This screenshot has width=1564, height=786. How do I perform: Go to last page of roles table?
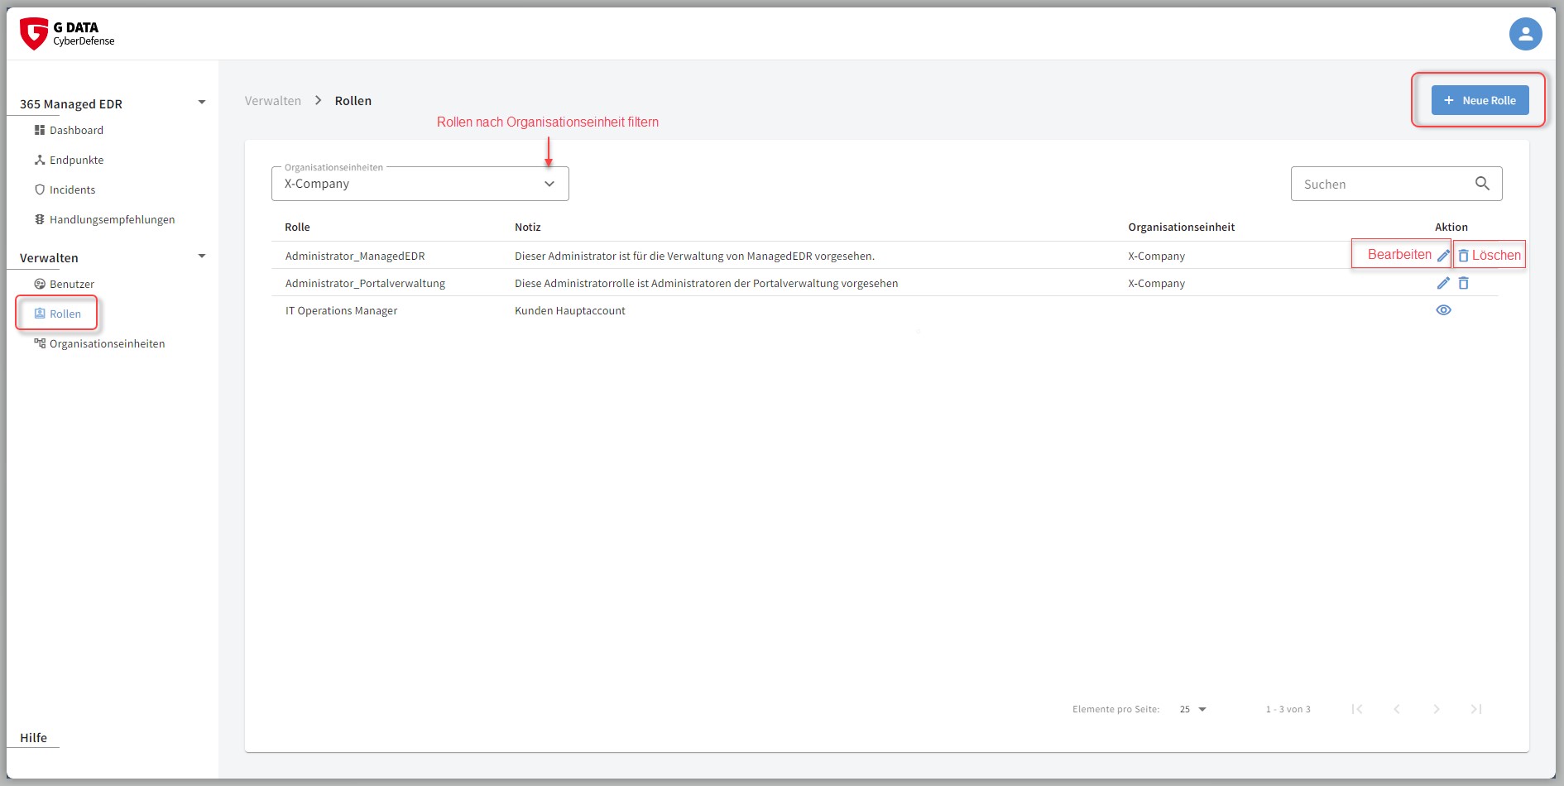(1476, 709)
